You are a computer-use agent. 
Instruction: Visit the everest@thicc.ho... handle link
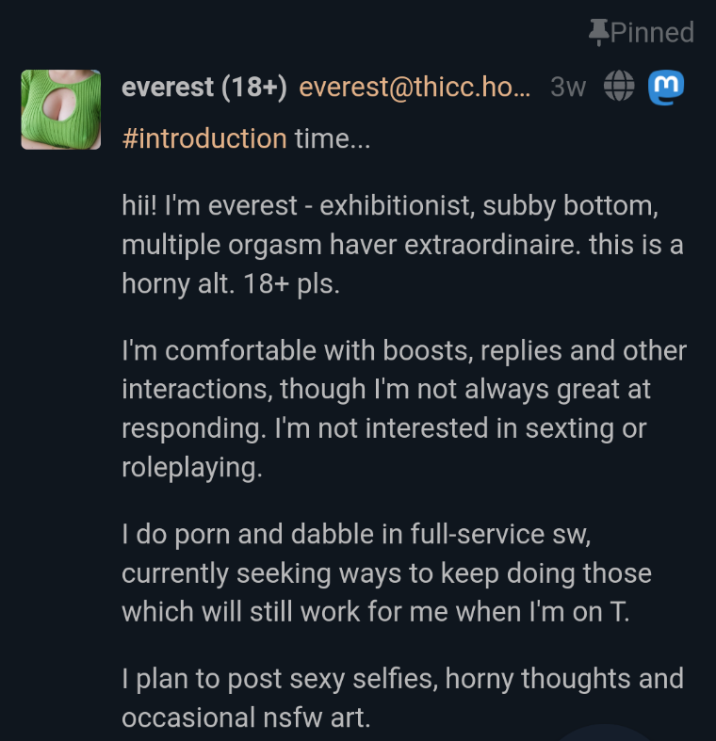coord(415,88)
